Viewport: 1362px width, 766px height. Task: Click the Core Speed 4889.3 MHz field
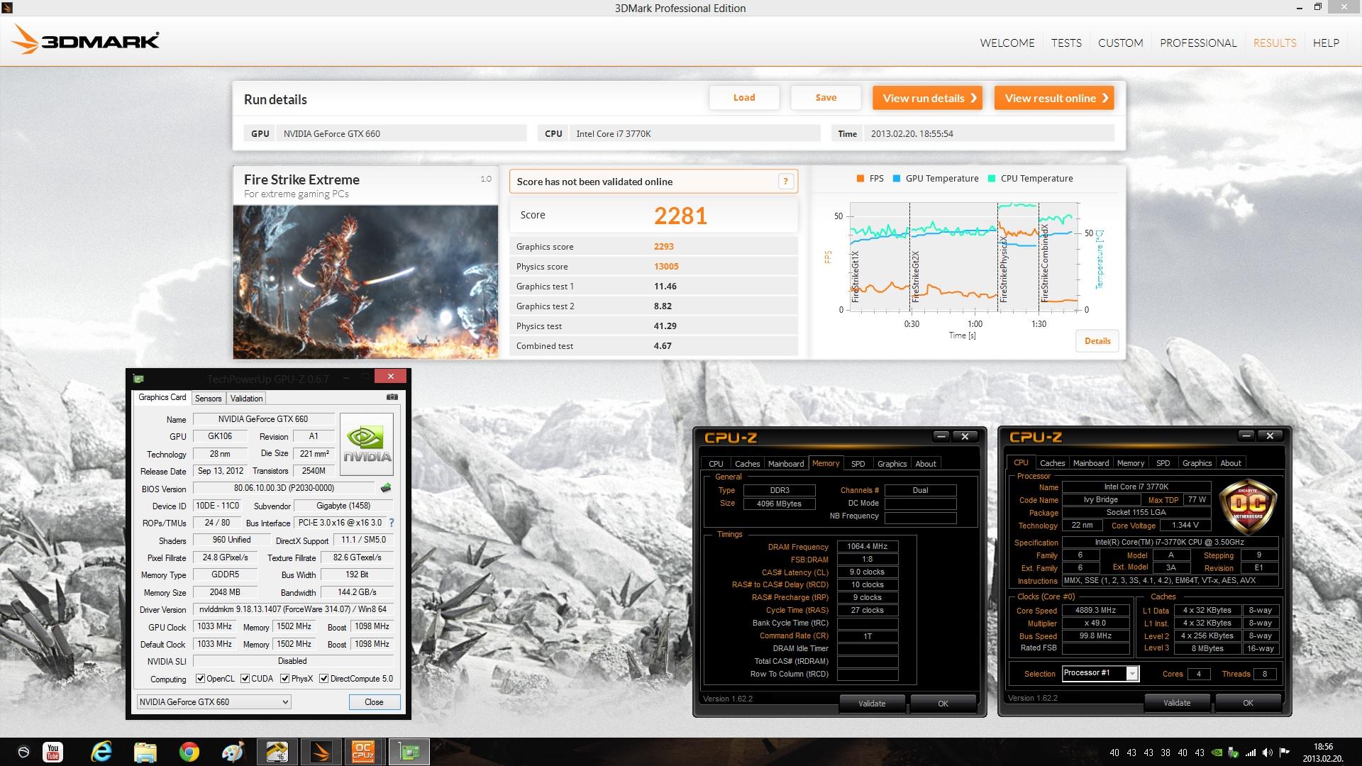pyautogui.click(x=1095, y=610)
